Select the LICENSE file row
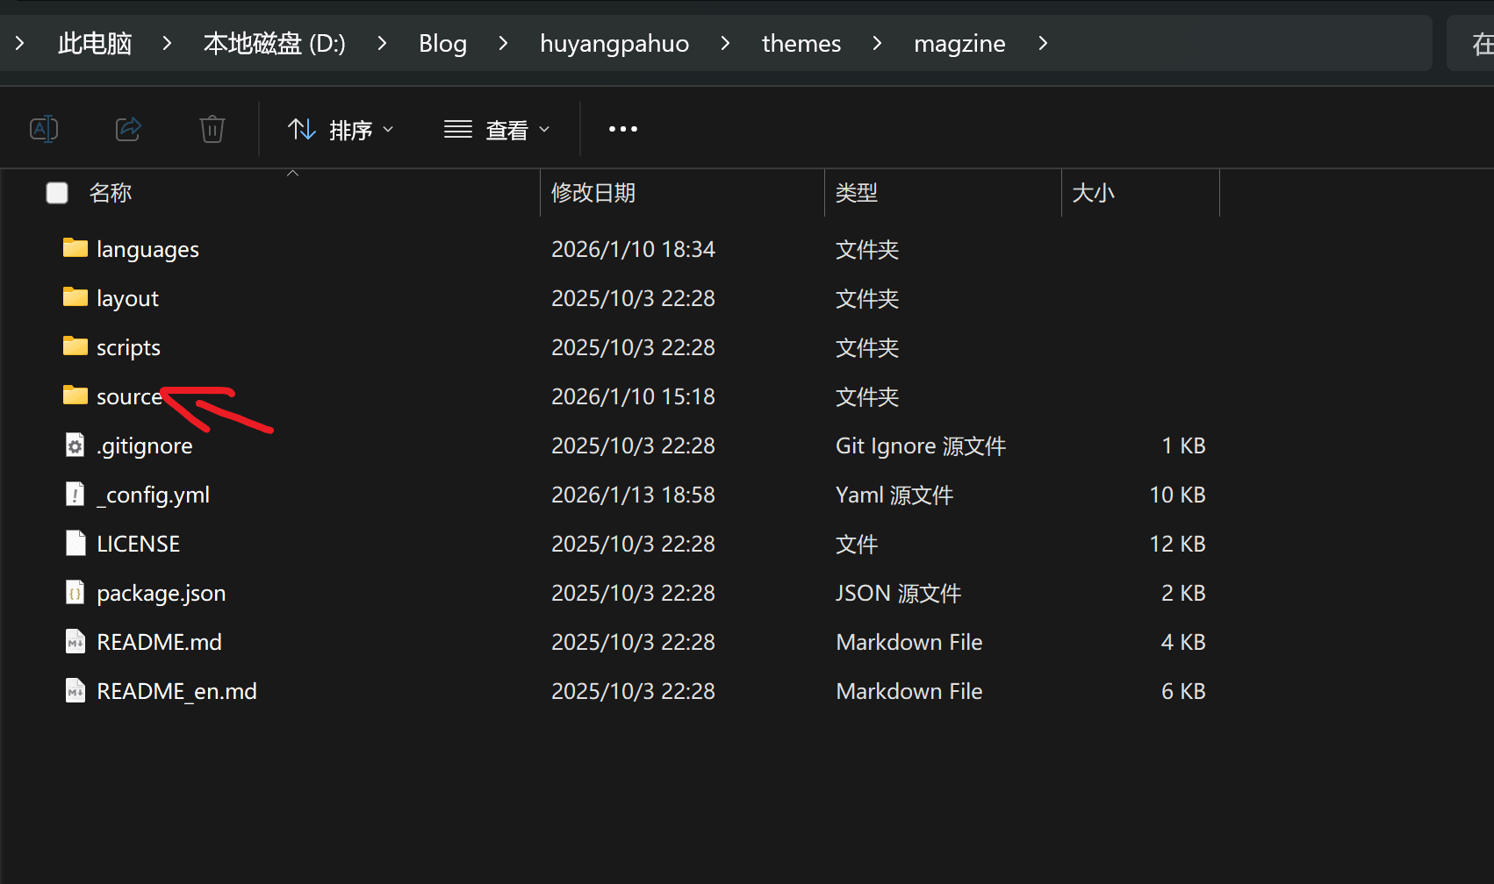The height and width of the screenshot is (884, 1494). (138, 544)
